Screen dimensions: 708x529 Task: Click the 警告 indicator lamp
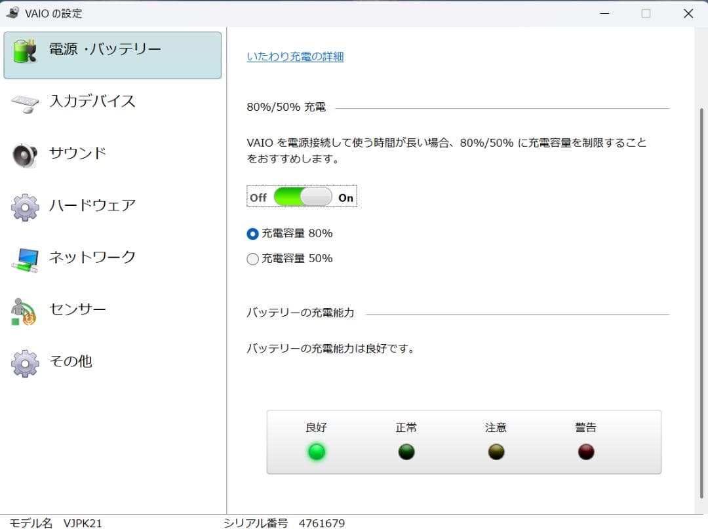(x=585, y=451)
